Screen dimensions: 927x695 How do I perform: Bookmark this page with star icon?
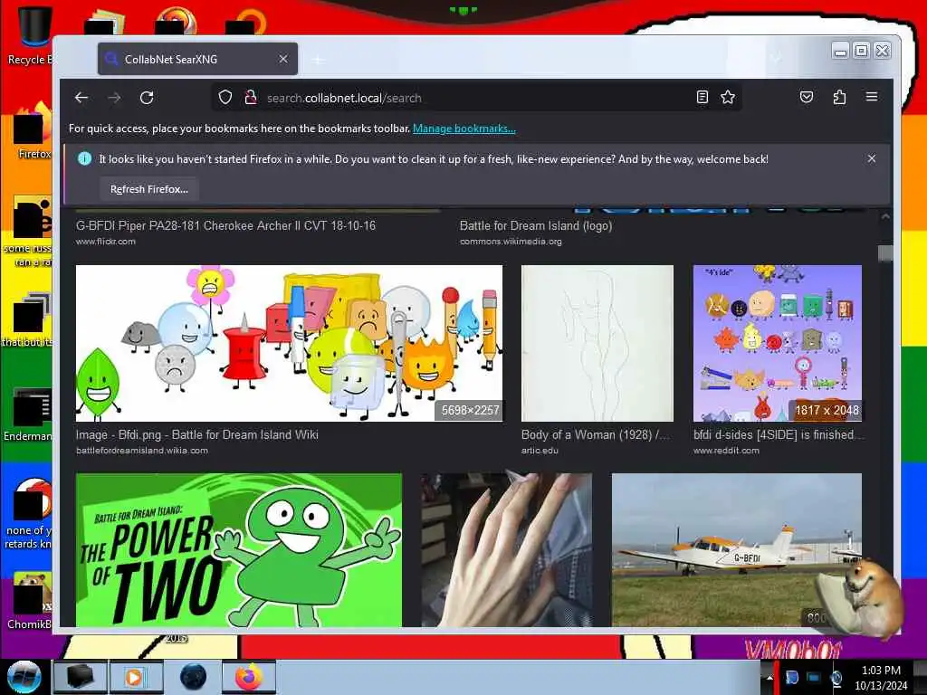pyautogui.click(x=728, y=98)
